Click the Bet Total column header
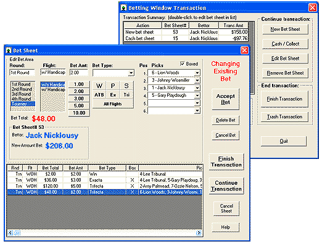This screenshot has width=322, height=244. point(51,168)
